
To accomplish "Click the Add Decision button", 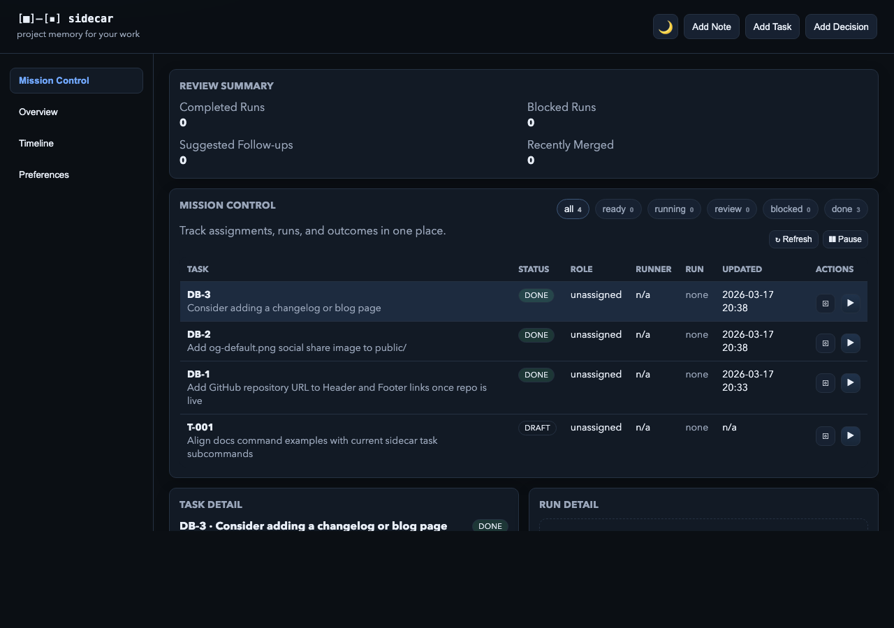I will pyautogui.click(x=841, y=27).
